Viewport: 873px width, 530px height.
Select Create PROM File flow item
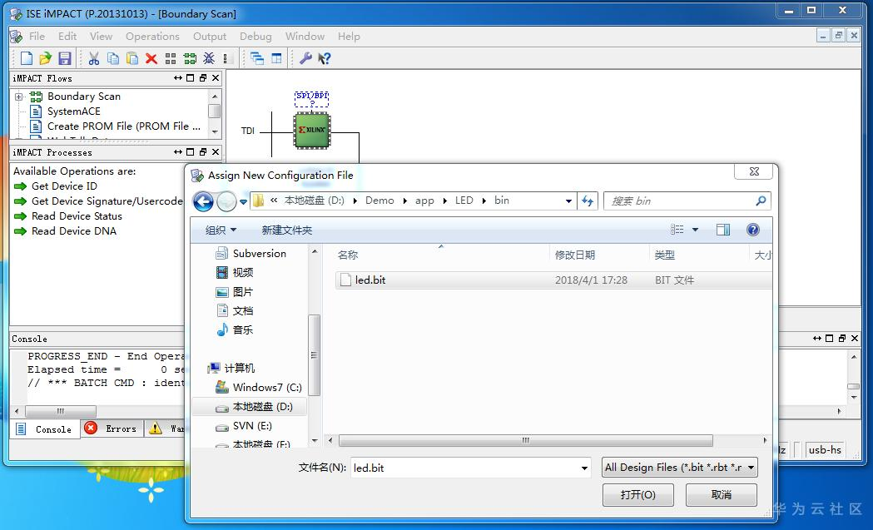[x=124, y=126]
